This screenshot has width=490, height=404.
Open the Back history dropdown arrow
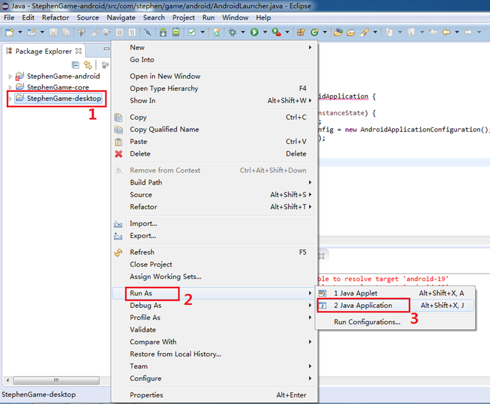457,32
